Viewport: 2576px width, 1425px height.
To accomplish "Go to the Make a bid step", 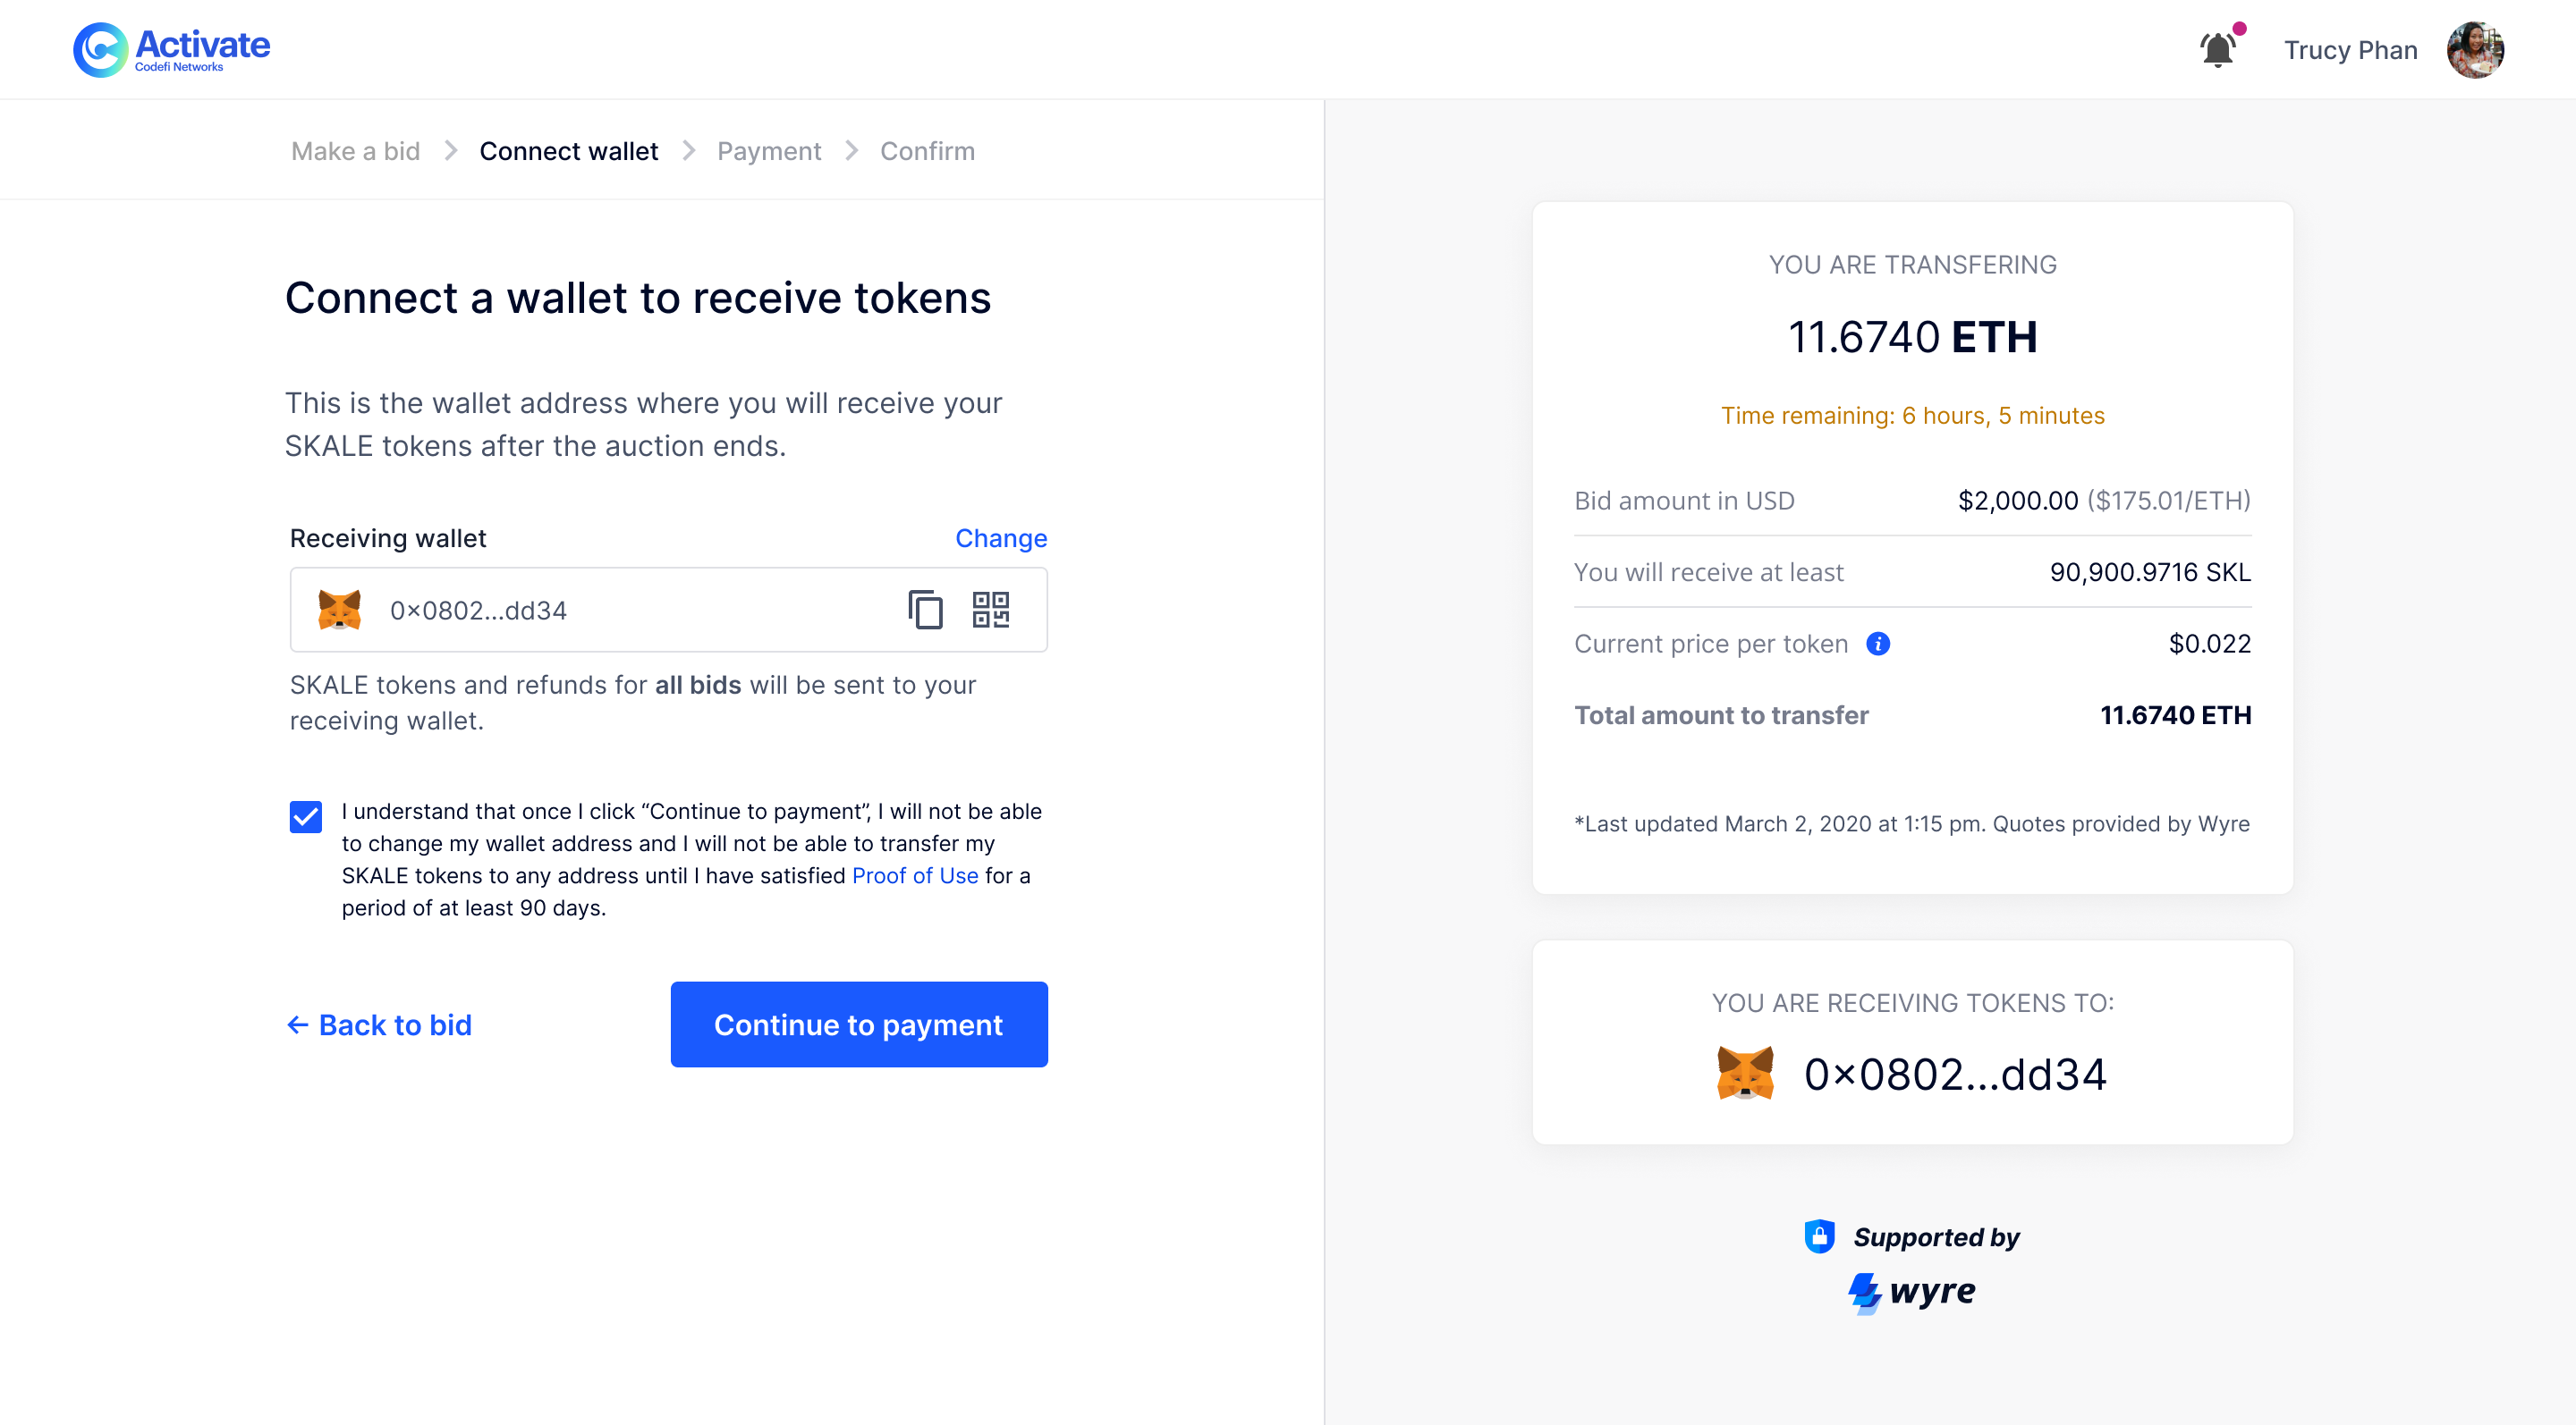I will click(355, 151).
